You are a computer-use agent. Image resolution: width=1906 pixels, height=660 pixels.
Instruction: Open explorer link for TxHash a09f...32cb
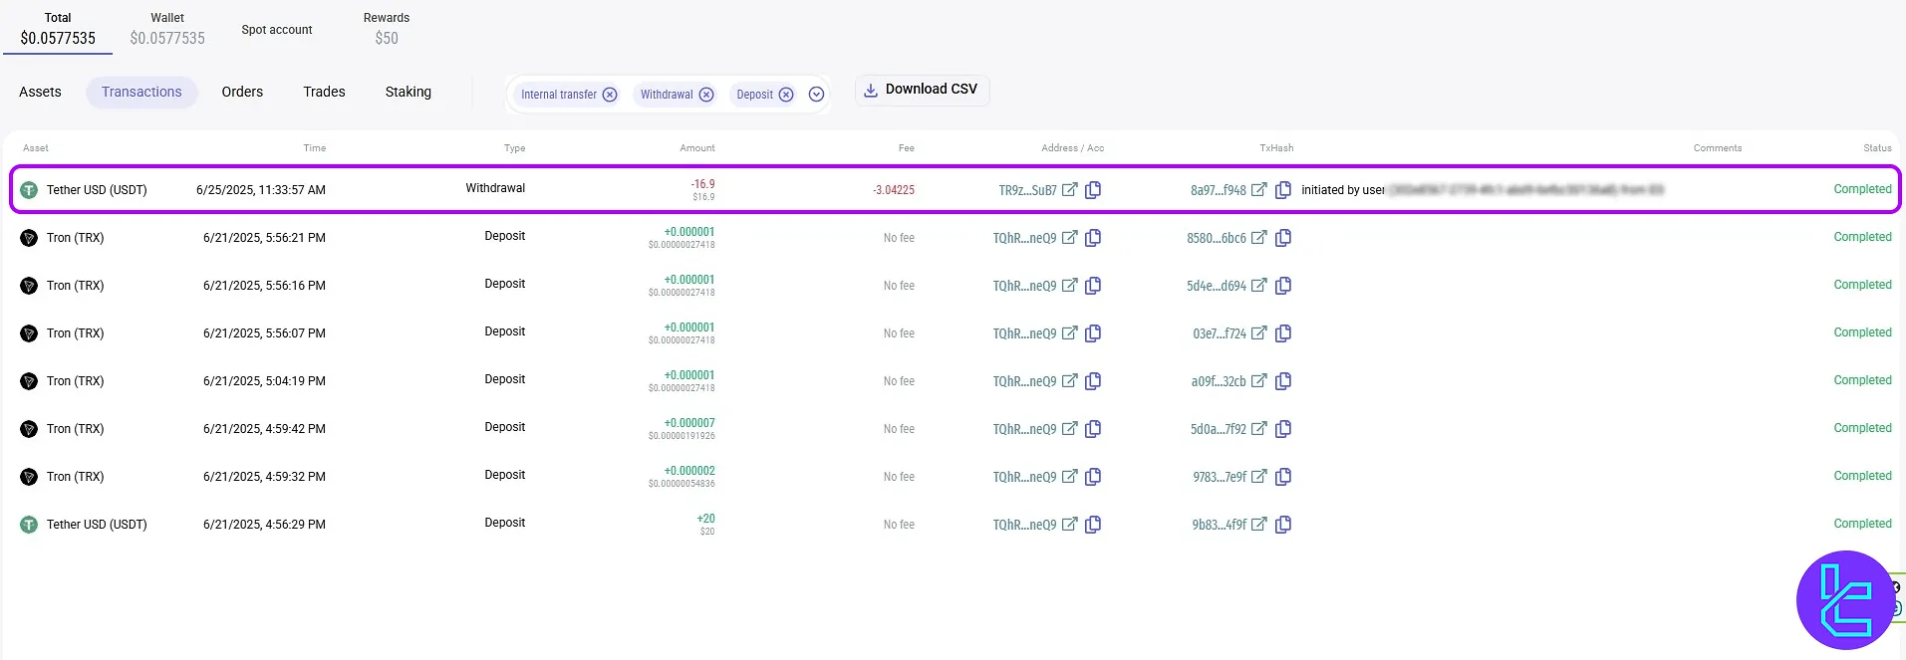[1258, 380]
